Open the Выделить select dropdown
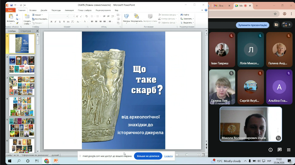Viewport: 295px width, 165px height. (x=187, y=23)
